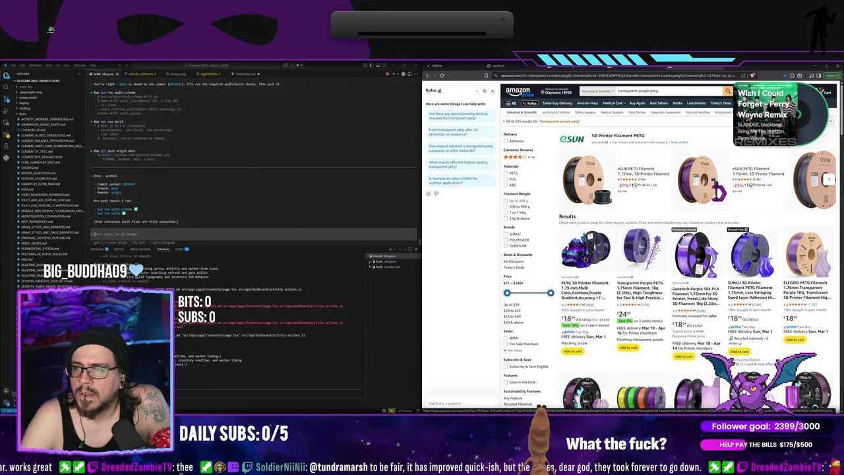Open Python icon in VS Code activity bar

click(x=6, y=158)
